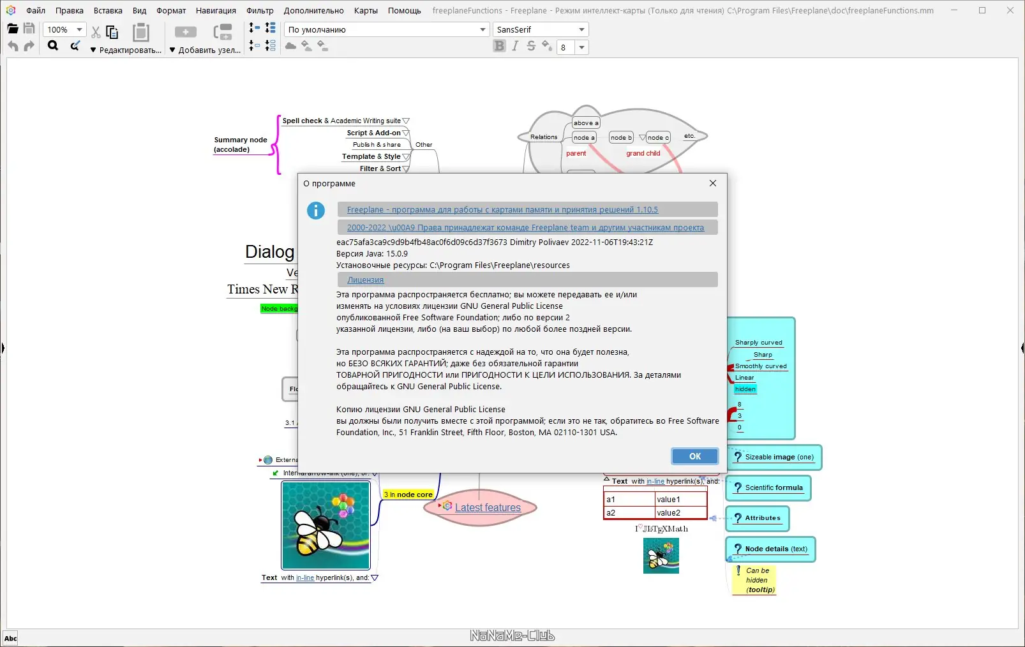1025x647 pixels.
Task: Click the blue info icon in the About dialog
Action: [x=315, y=211]
